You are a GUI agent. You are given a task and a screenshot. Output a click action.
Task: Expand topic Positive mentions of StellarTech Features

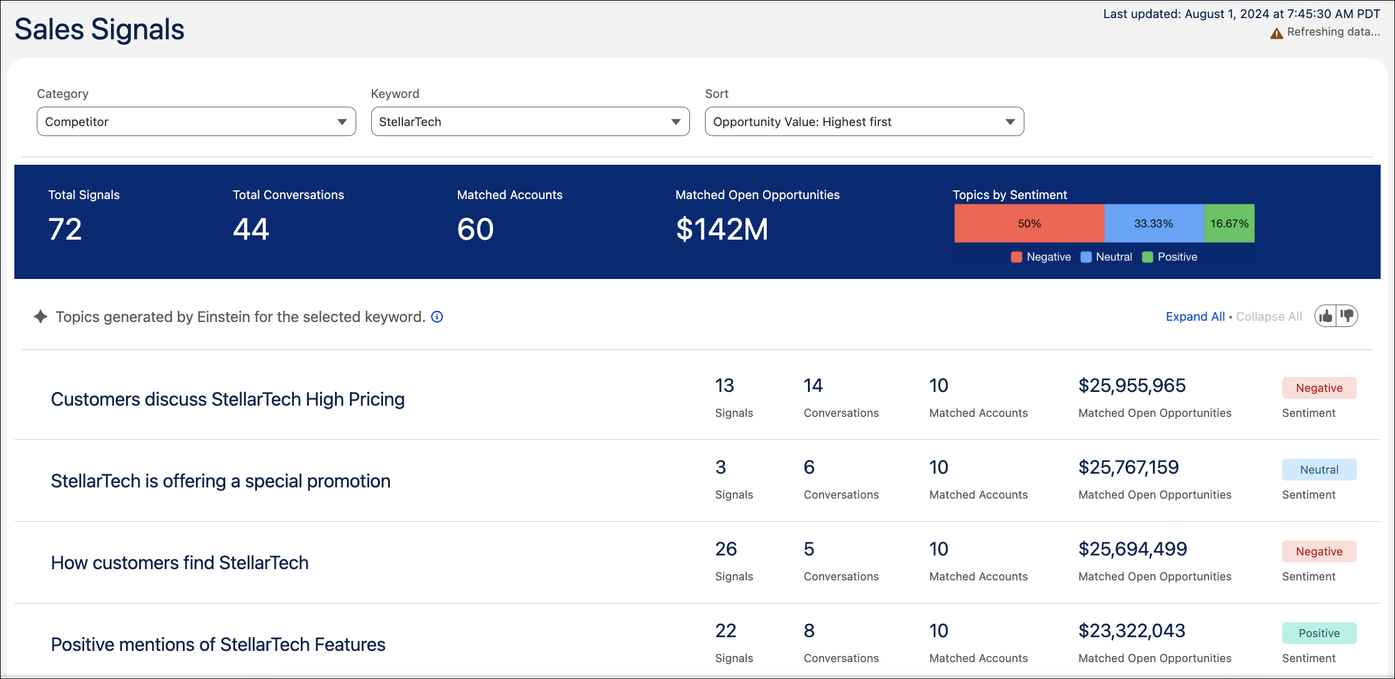tap(218, 645)
